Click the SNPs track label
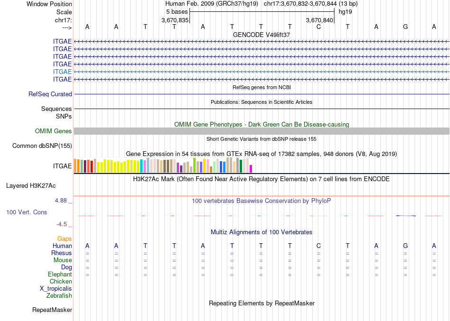450x321 pixels. [64, 116]
